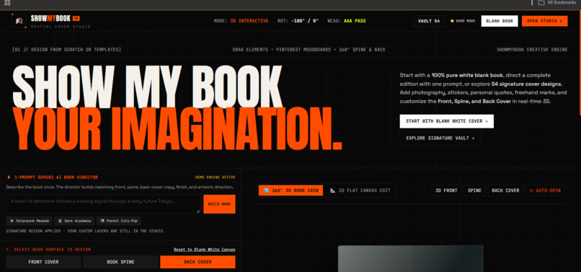Click the DEMO MODE indicator
Viewport: 581px width, 272px height.
pyautogui.click(x=463, y=21)
